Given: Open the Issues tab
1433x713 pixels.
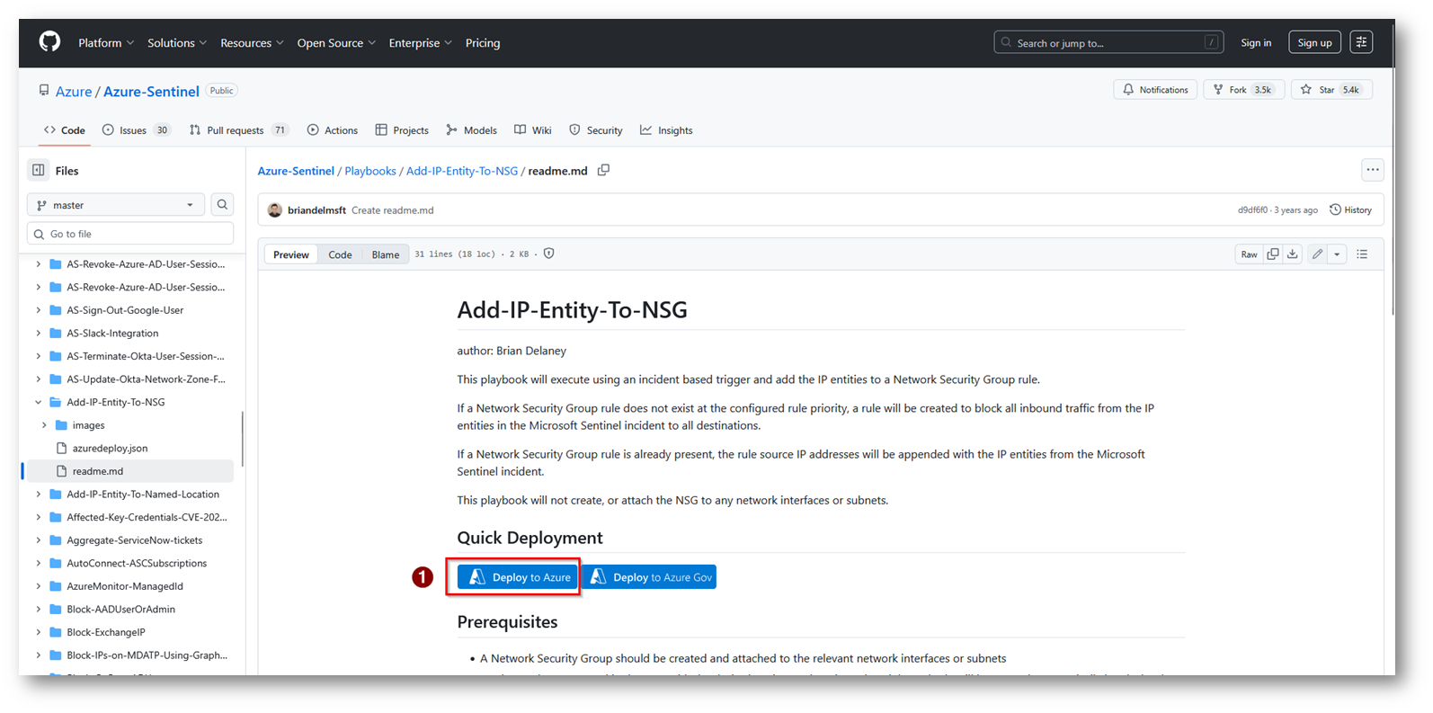Looking at the screenshot, I should [134, 130].
